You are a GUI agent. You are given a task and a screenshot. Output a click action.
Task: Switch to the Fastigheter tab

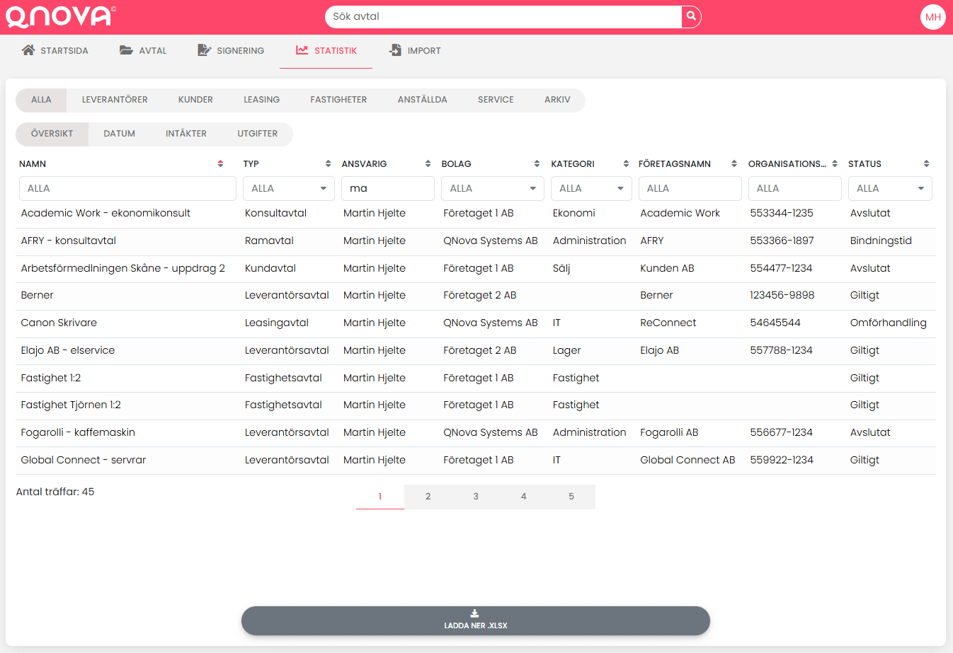[x=338, y=100]
